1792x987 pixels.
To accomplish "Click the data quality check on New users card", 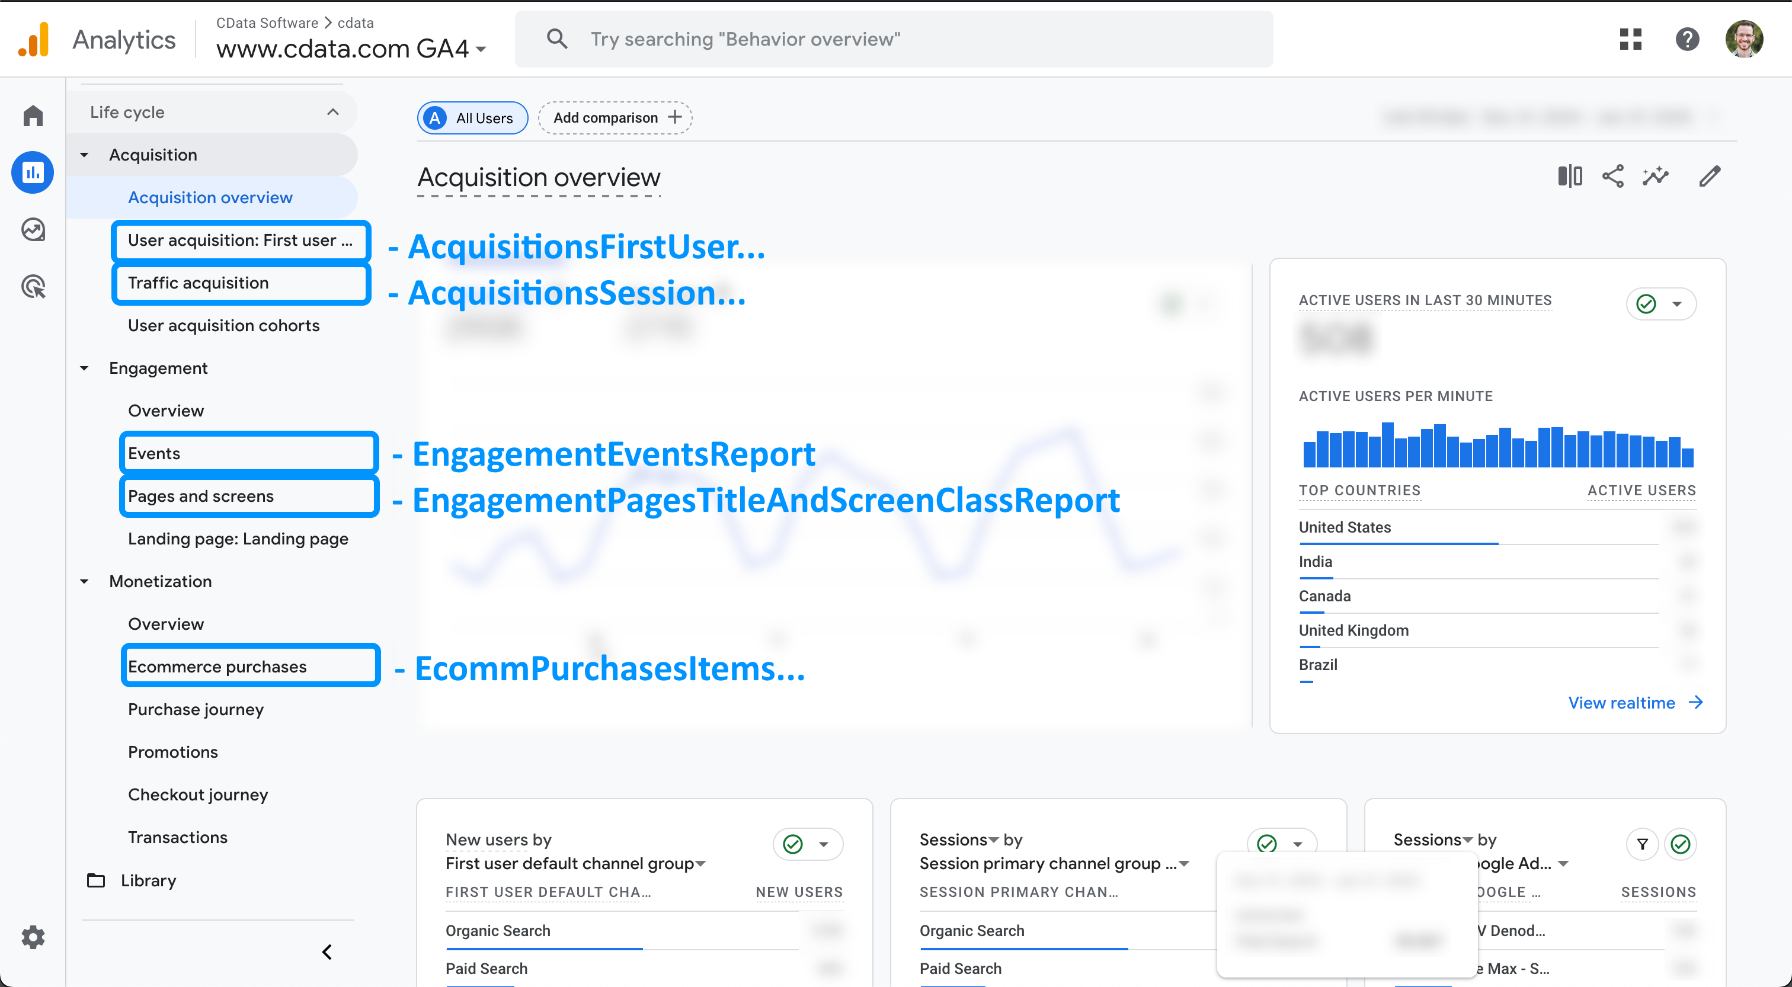I will tap(793, 844).
